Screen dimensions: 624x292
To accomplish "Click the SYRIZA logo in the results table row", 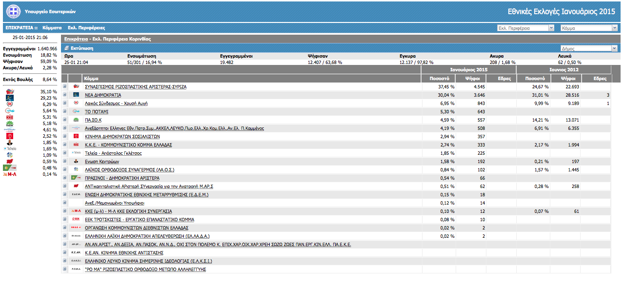I will (x=76, y=87).
